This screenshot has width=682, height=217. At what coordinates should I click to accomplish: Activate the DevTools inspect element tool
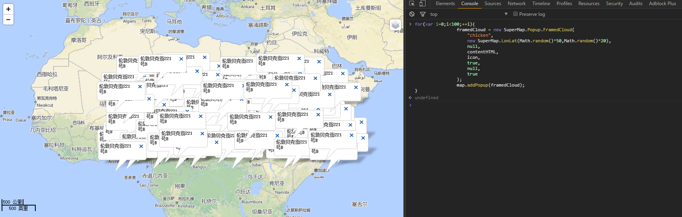point(412,4)
